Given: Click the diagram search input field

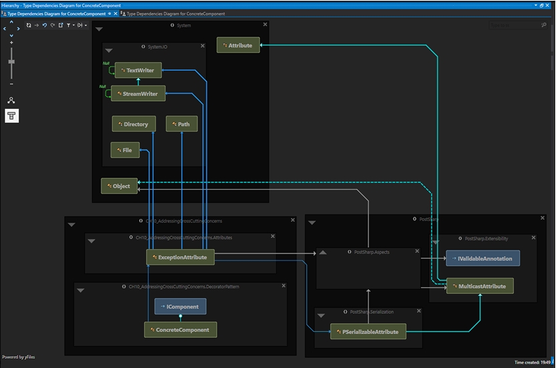Looking at the screenshot, I should coord(515,25).
